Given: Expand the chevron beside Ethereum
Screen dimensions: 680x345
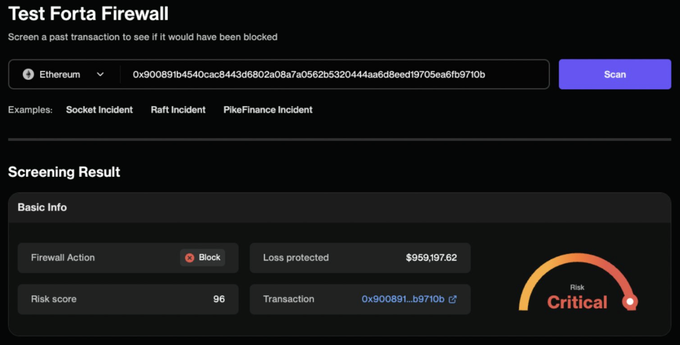Looking at the screenshot, I should point(100,74).
